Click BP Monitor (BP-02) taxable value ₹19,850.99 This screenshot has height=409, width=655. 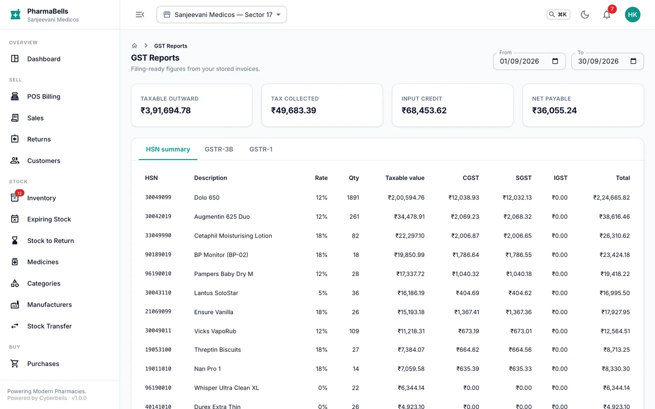[409, 255]
